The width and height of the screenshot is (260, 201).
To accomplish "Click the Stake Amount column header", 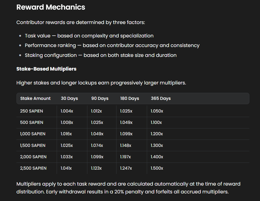I will (x=35, y=98).
